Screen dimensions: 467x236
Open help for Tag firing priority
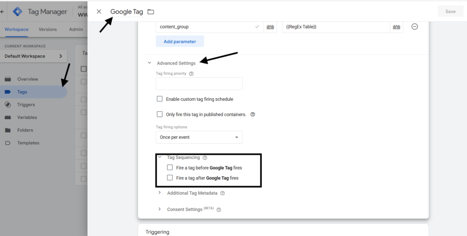coord(191,73)
